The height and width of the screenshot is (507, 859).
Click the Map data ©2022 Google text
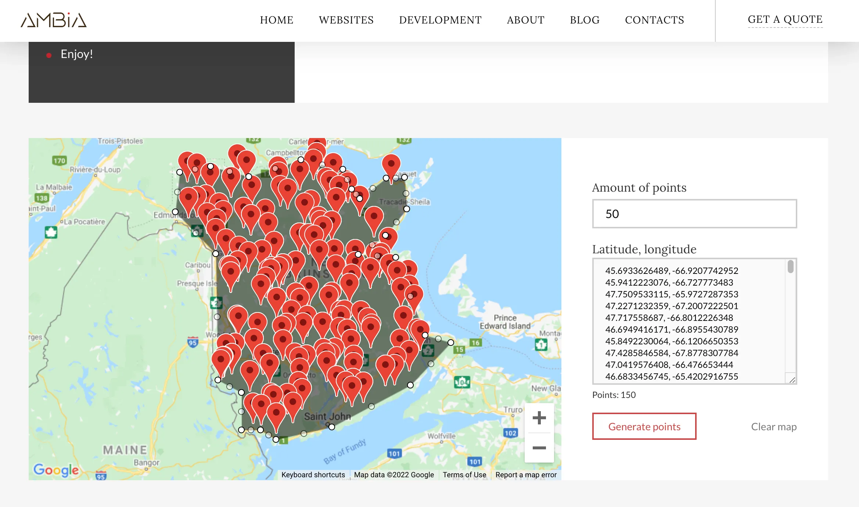point(394,475)
